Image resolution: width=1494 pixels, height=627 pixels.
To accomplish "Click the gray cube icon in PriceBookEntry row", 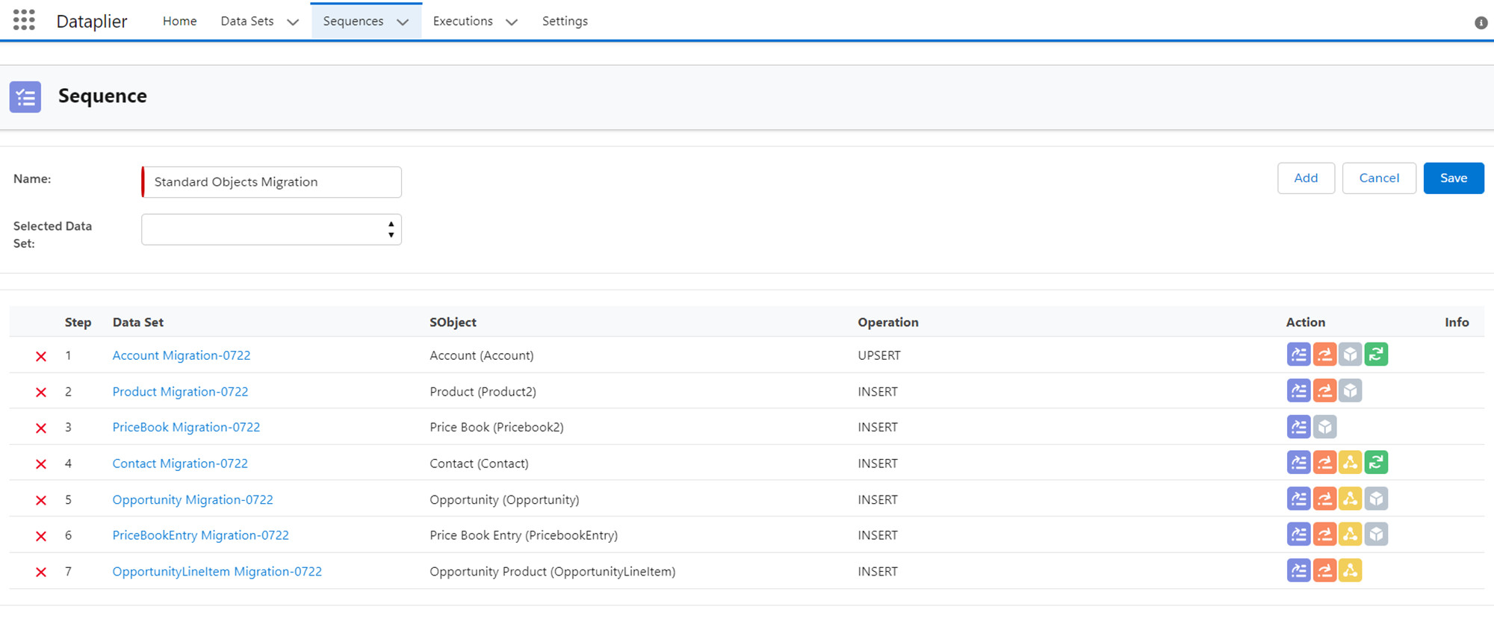I will [1375, 534].
